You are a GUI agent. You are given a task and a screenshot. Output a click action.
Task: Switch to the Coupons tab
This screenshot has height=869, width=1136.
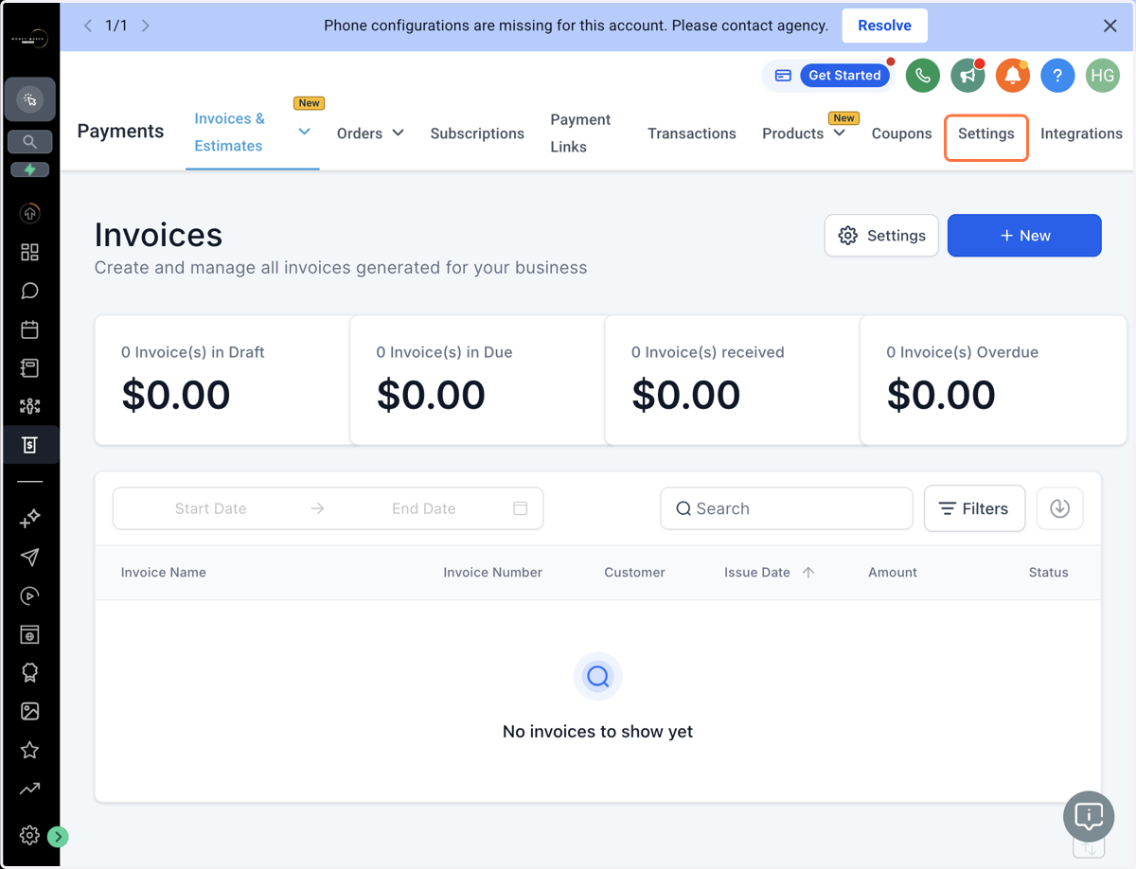[901, 133]
